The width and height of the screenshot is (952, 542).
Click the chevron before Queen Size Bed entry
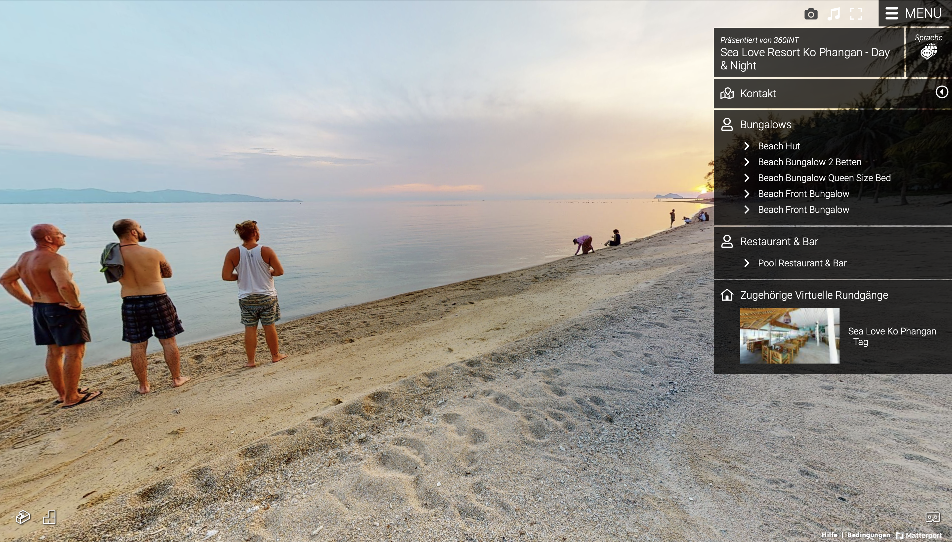(747, 178)
